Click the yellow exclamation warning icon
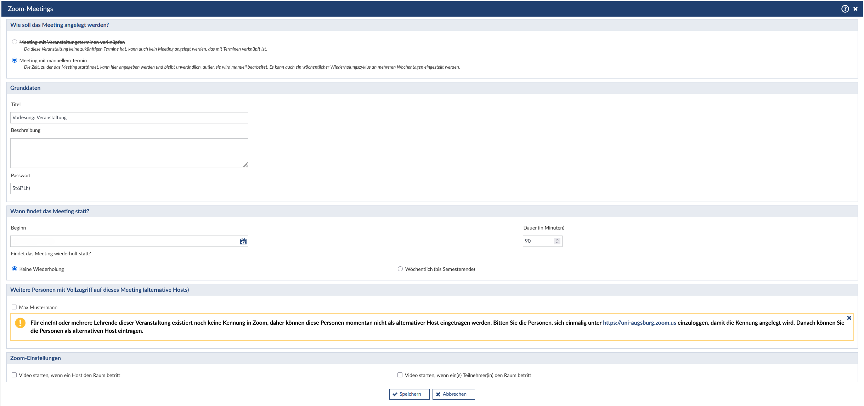This screenshot has width=864, height=406. click(x=20, y=323)
